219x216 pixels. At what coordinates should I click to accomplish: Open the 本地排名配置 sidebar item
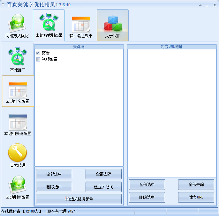coord(18,91)
